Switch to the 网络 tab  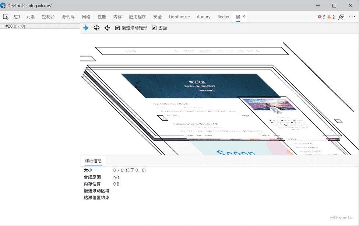(86, 17)
